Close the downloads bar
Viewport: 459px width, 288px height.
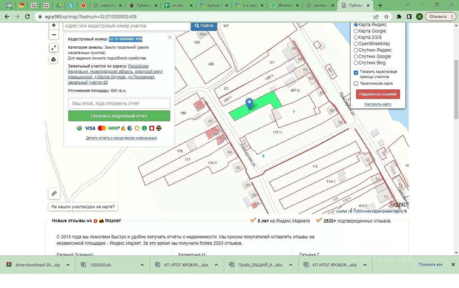pos(453,264)
